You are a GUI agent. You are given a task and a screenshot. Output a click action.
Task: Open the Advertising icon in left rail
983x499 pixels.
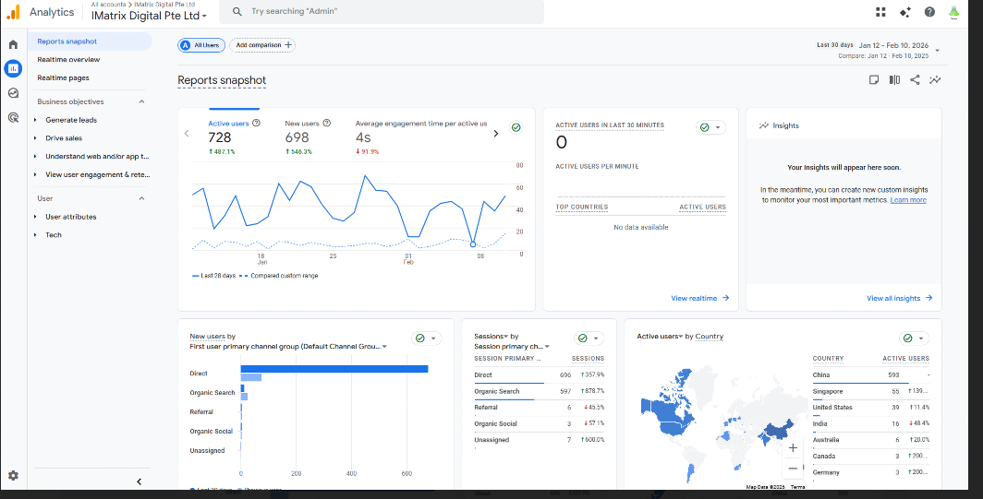tap(13, 117)
